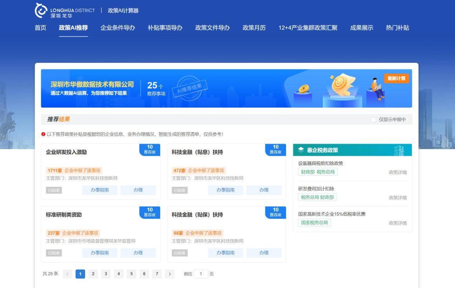The height and width of the screenshot is (288, 455).
Task: Go to page 3 of results
Action: (x=106, y=274)
